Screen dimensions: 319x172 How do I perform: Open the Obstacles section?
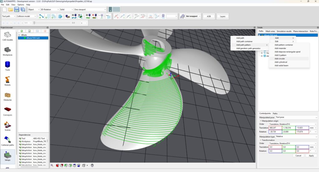7,96
